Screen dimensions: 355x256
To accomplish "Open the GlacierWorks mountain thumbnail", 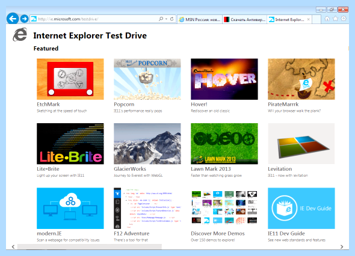I will 147,144.
